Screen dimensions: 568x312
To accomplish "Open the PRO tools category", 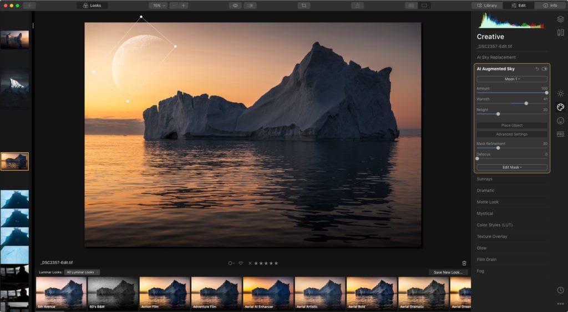I will pos(560,134).
